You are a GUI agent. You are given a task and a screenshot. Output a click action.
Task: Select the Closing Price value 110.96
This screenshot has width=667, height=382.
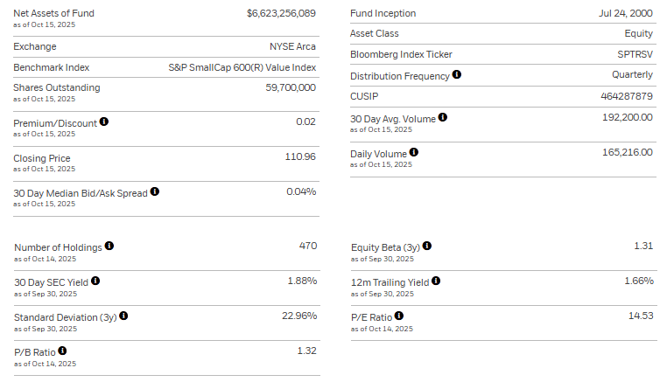point(300,157)
